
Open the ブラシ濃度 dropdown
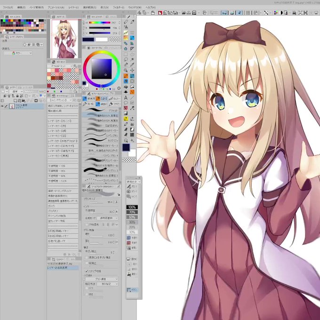coord(102,279)
